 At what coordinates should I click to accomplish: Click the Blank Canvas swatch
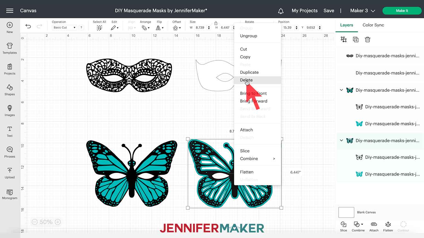pos(346,212)
